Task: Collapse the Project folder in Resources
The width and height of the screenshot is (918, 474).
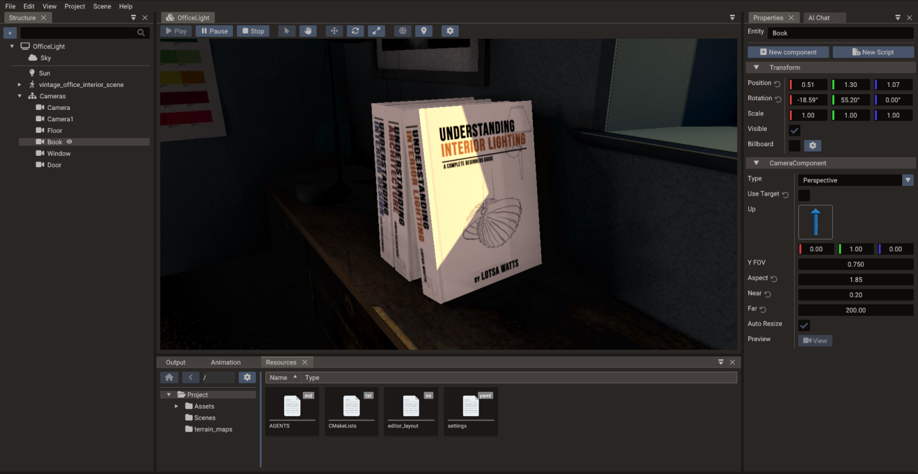Action: (169, 395)
